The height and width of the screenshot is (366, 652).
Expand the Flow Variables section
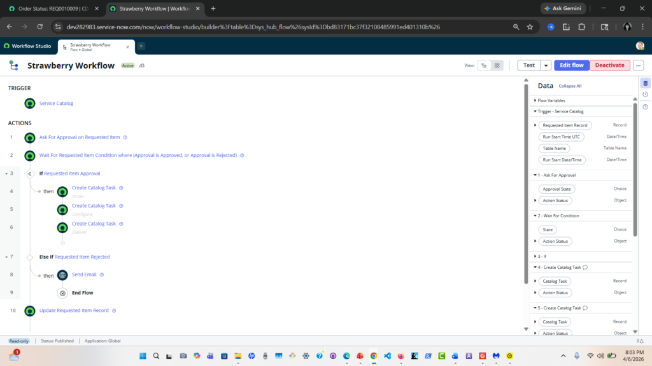535,100
